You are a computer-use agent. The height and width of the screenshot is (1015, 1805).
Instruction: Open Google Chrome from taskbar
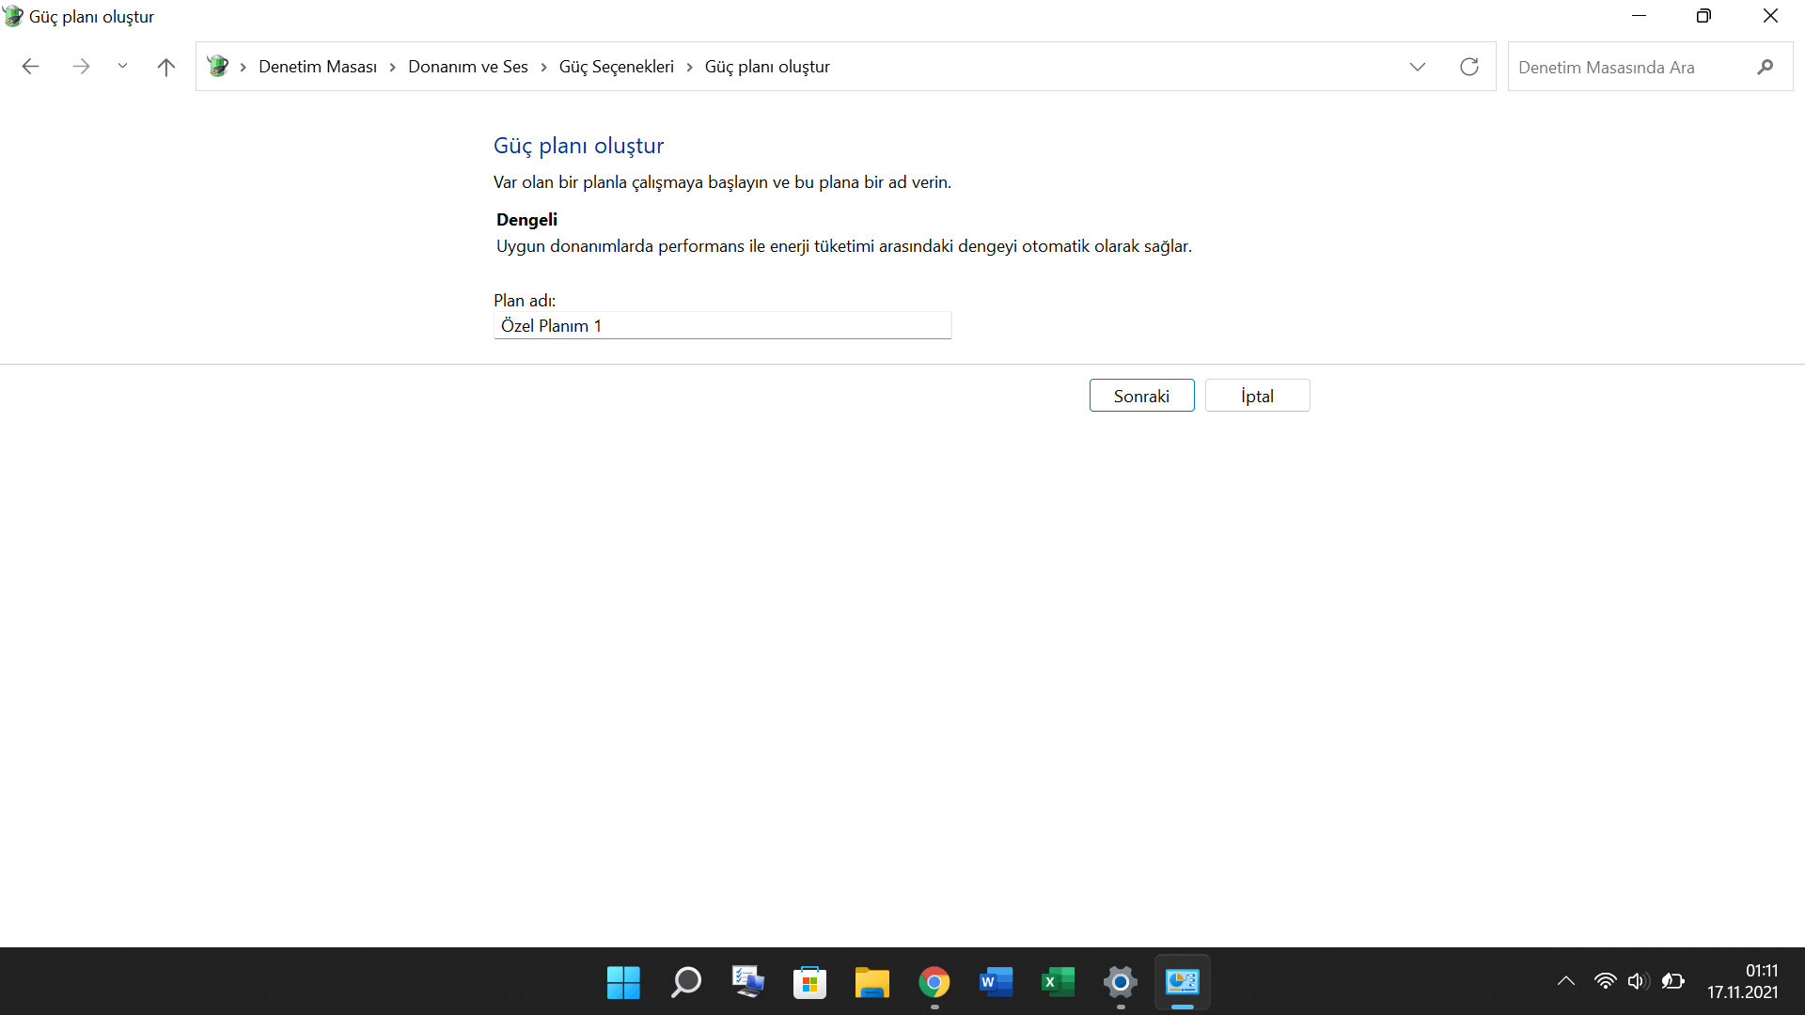[x=934, y=982]
